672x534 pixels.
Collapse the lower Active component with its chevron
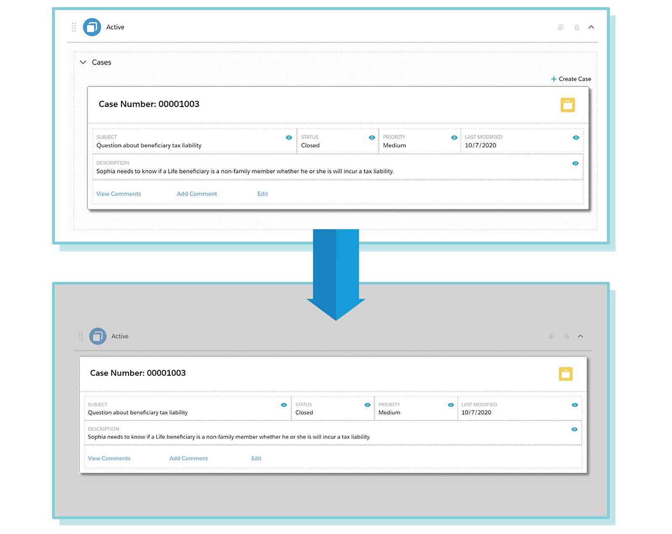(581, 336)
